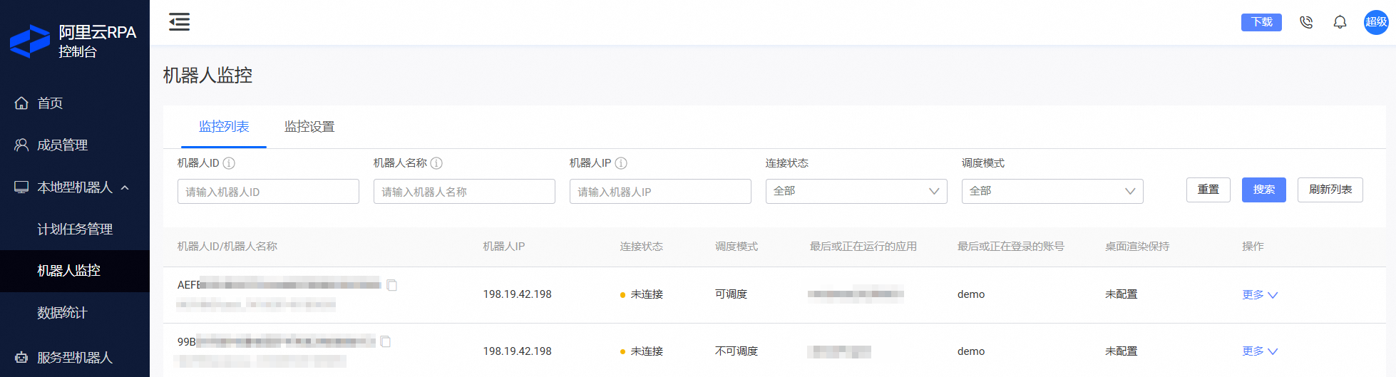Click the 不可调度 cell
The image size is (1396, 377).
pyautogui.click(x=737, y=351)
